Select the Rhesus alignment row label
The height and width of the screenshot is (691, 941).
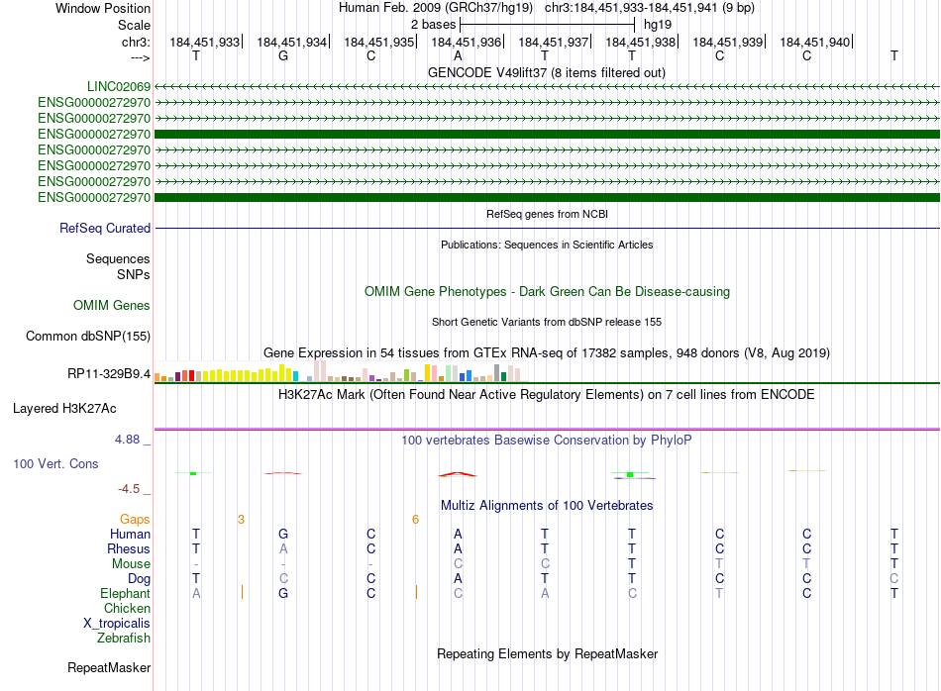pyautogui.click(x=129, y=548)
